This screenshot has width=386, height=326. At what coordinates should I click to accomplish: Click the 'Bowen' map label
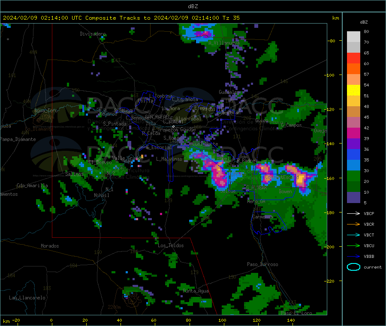tap(285, 191)
